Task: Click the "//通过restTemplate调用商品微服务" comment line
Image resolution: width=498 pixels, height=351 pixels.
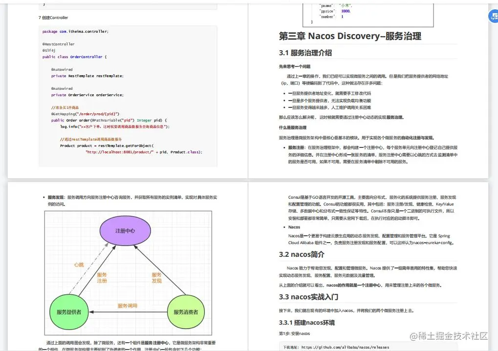Action: click(x=91, y=139)
